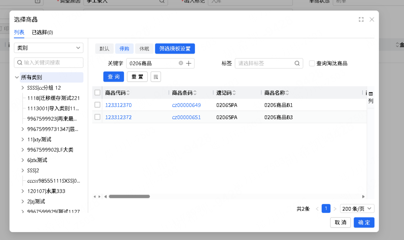Go to previous page arrow
The height and width of the screenshot is (240, 404).
(317, 209)
